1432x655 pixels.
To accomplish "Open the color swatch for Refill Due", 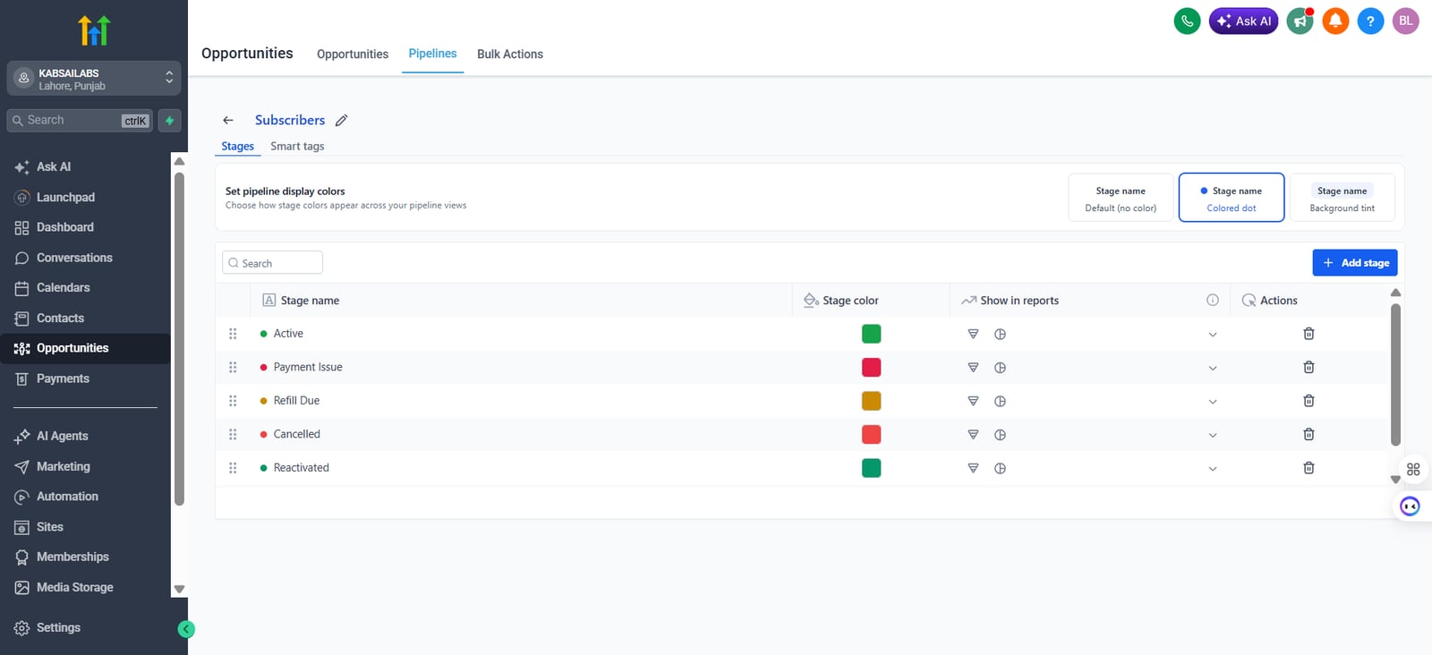I will (871, 401).
